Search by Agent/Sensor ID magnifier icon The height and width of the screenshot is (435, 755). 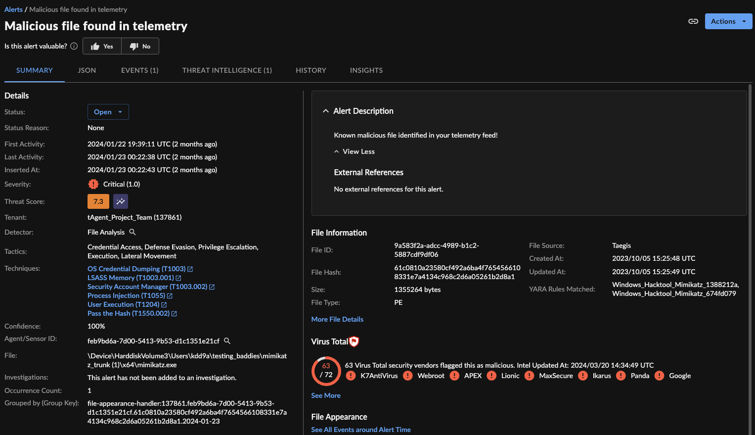tap(227, 341)
